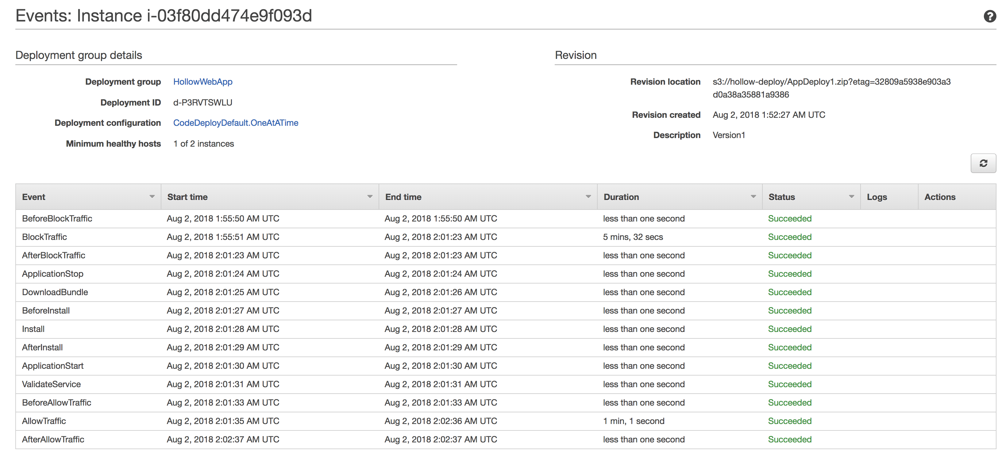Click the revision location S3 path
Image resolution: width=1002 pixels, height=451 pixels.
831,82
